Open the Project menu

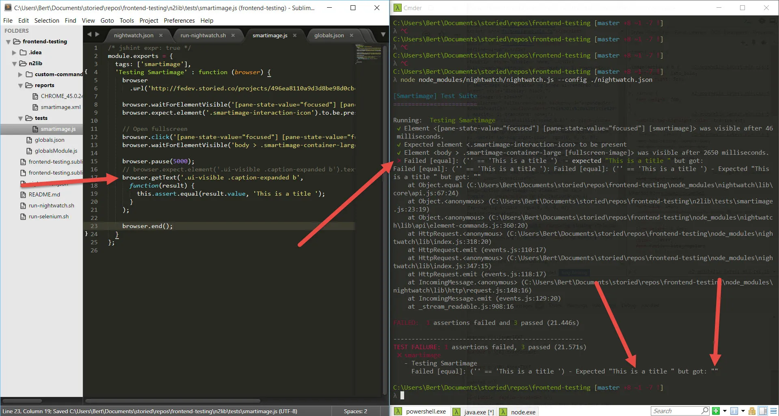(149, 20)
